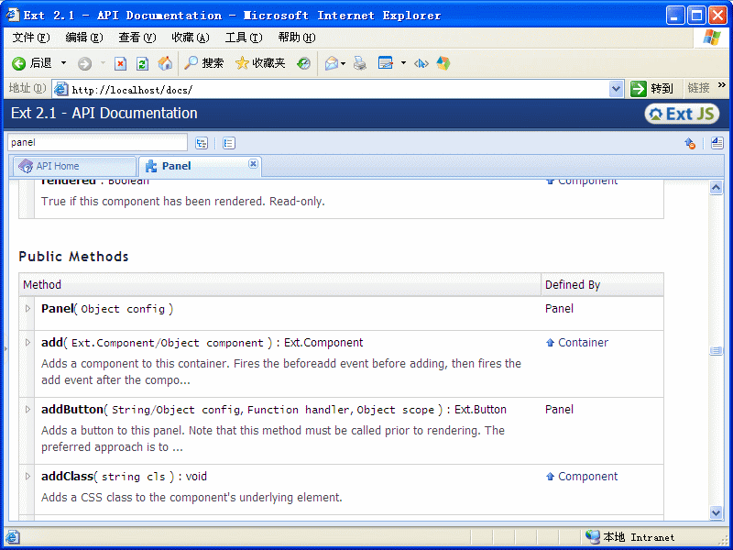
Task: Go to the home page via house icon
Action: tap(165, 63)
